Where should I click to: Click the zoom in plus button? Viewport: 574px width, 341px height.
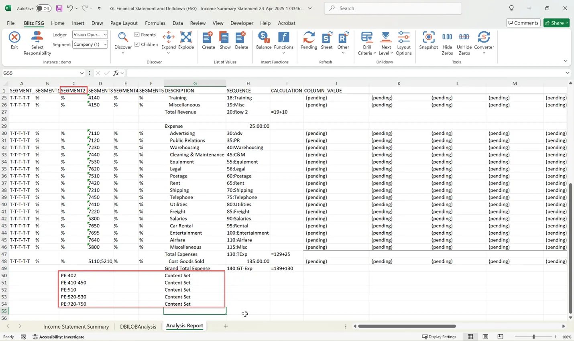[556, 337]
